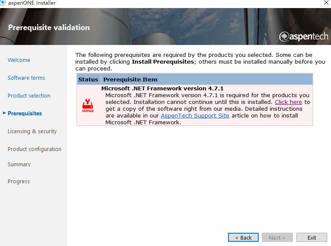The width and height of the screenshot is (331, 246).
Task: Go to the Product selection step
Action: pos(29,95)
